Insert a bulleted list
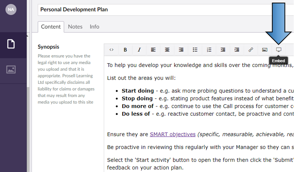This screenshot has width=296, height=172. pyautogui.click(x=195, y=50)
